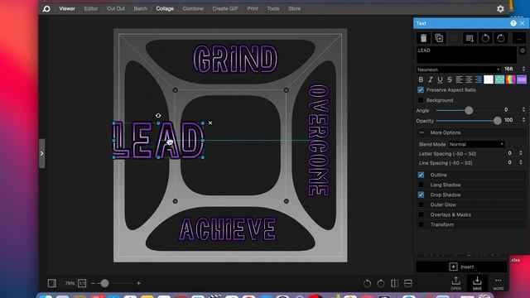Open the Cut Out tab
This screenshot has height=298, width=530.
pyautogui.click(x=116, y=9)
